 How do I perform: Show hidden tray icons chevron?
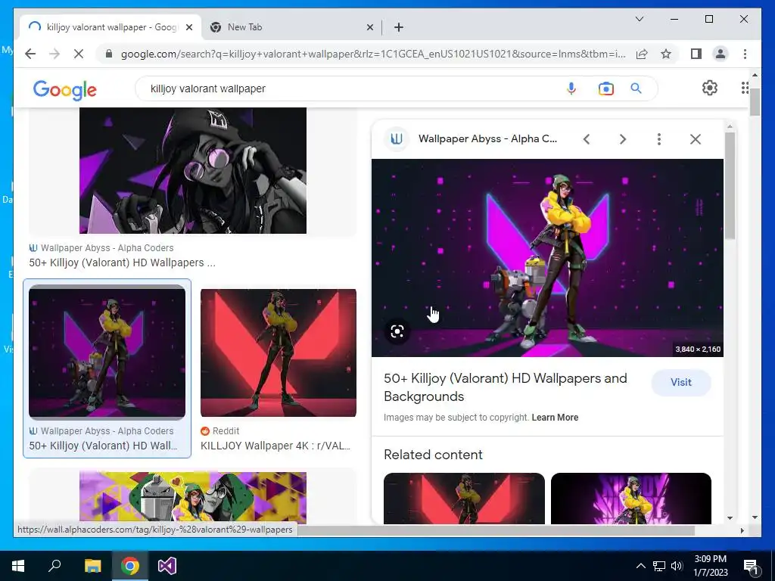640,566
